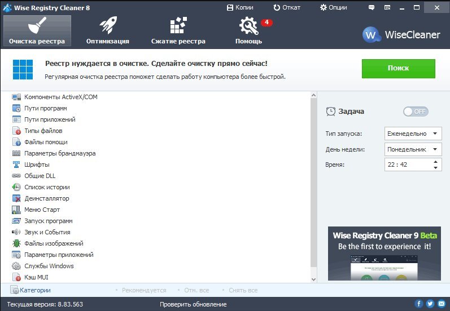
Task: Click the red 4 notification badge
Action: (x=266, y=23)
